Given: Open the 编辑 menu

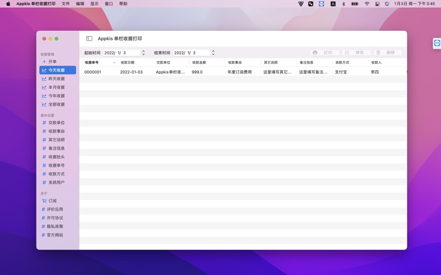Looking at the screenshot, I should pos(80,4).
